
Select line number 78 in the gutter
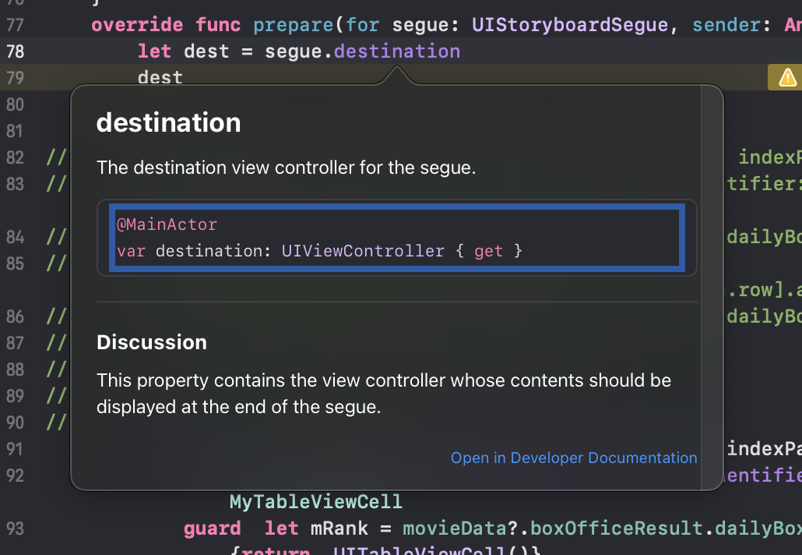[15, 51]
